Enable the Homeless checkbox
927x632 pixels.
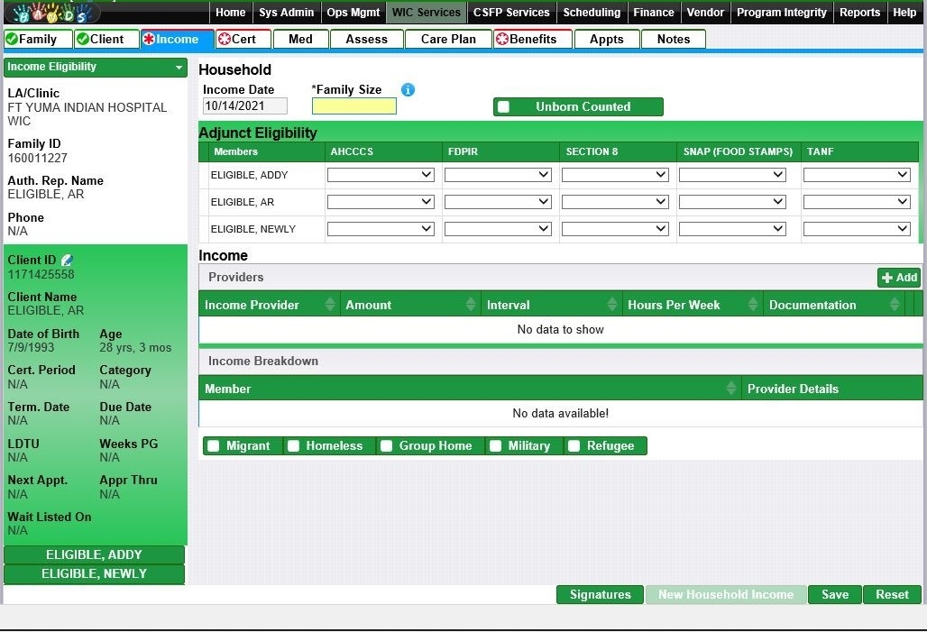tap(294, 446)
